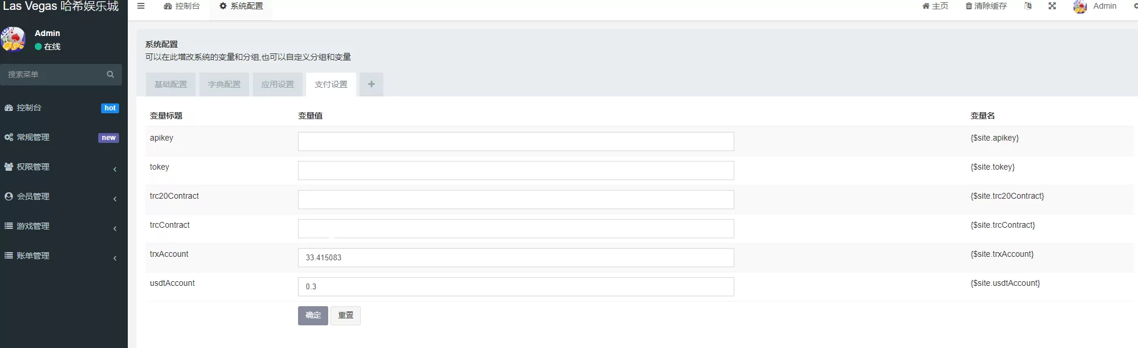Expand the 账单管理 sidebar menu
Screen dimensions: 1138x348
61,256
